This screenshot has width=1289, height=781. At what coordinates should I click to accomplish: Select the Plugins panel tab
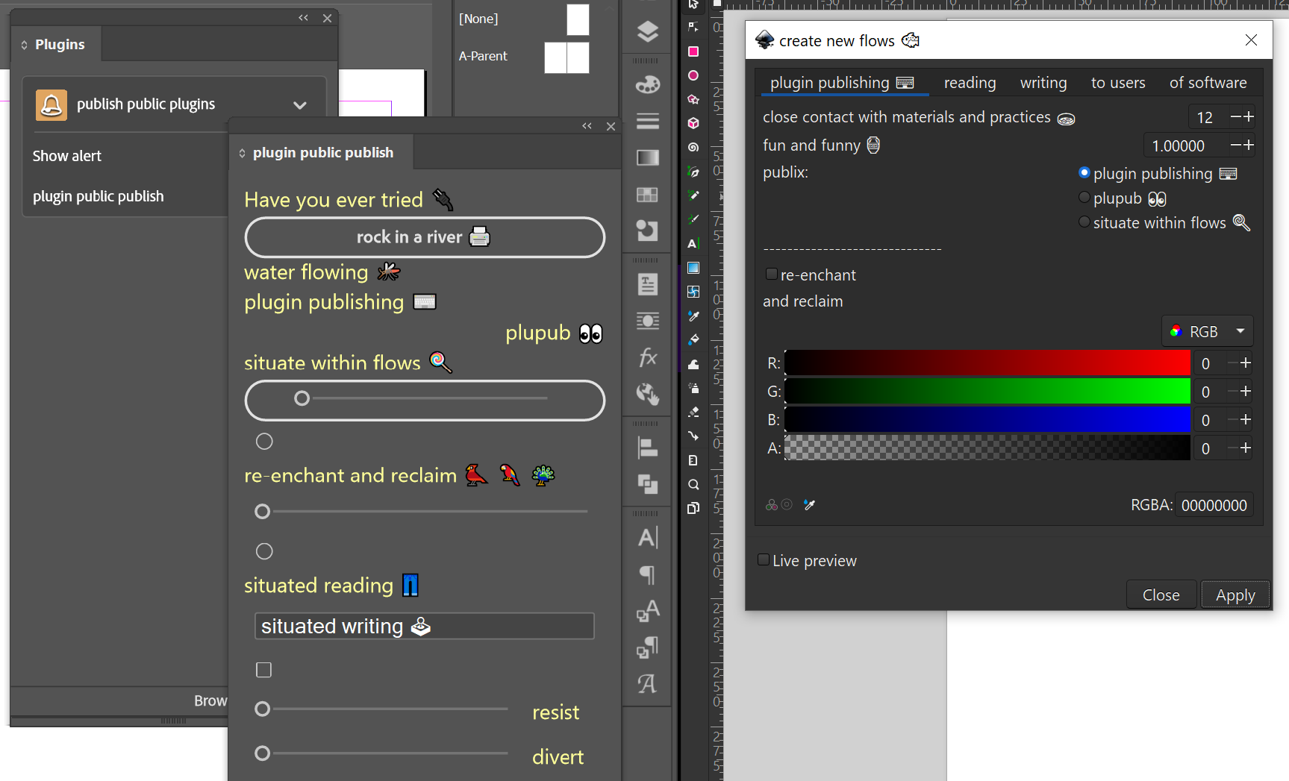click(56, 45)
